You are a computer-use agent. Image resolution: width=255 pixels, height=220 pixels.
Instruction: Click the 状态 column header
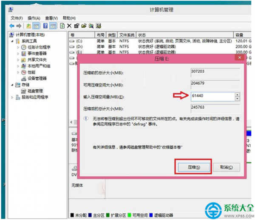pyautogui.click(x=185, y=35)
